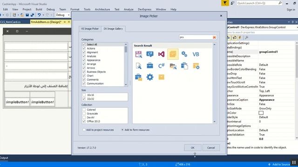Click Cancel in Image Picker

coord(211,148)
